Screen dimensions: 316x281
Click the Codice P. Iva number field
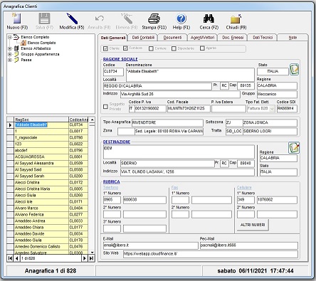tap(150, 109)
